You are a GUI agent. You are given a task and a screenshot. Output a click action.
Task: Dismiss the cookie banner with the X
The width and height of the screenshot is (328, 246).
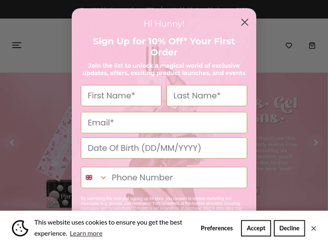pos(314,228)
